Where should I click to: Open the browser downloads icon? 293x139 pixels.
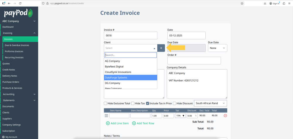(x=265, y=3)
